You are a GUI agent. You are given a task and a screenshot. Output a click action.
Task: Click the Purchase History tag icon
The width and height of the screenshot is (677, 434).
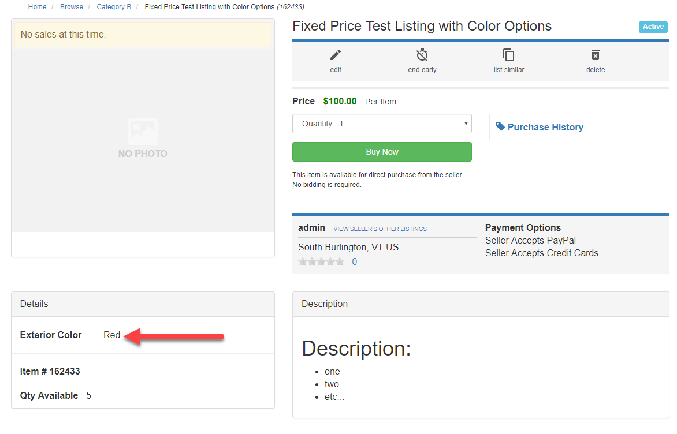[500, 126]
